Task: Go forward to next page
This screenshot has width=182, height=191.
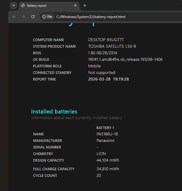Action: point(23,17)
